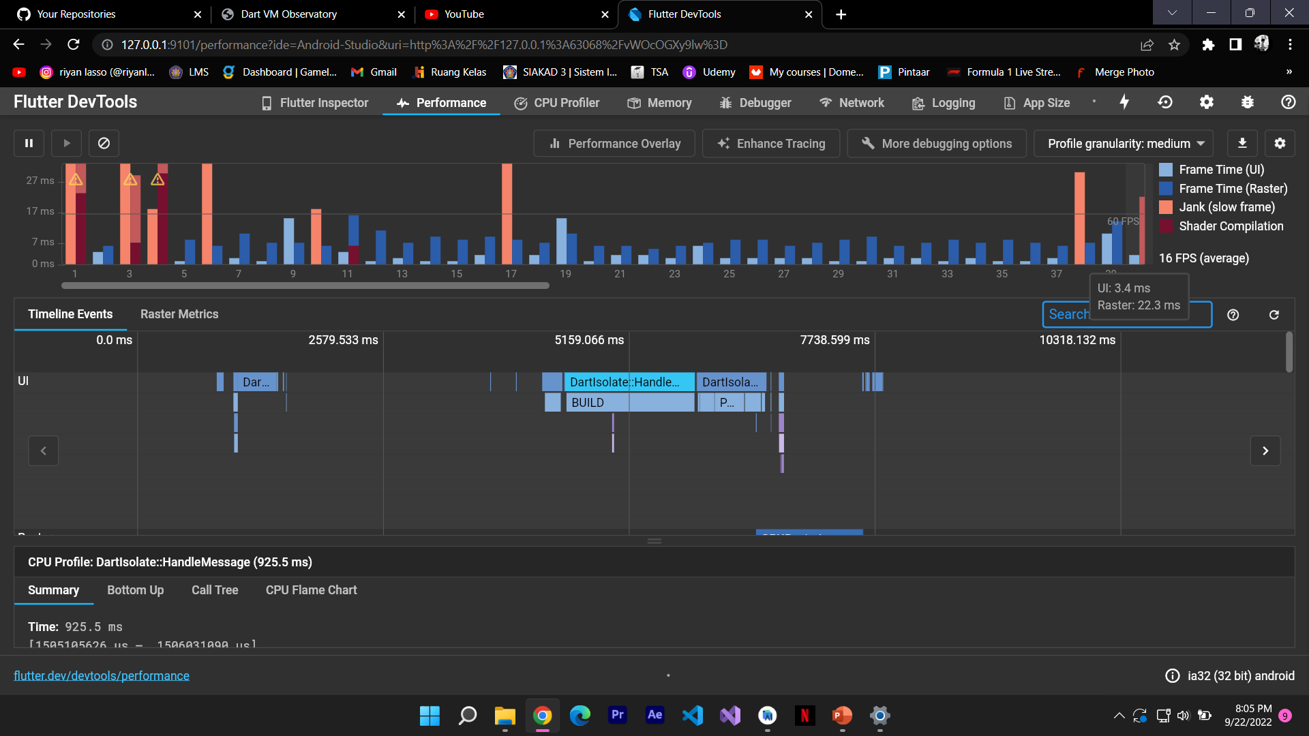Screen dimensions: 1309x736
Task: Click the frames chart horizontal scrollbar
Action: coord(305,286)
